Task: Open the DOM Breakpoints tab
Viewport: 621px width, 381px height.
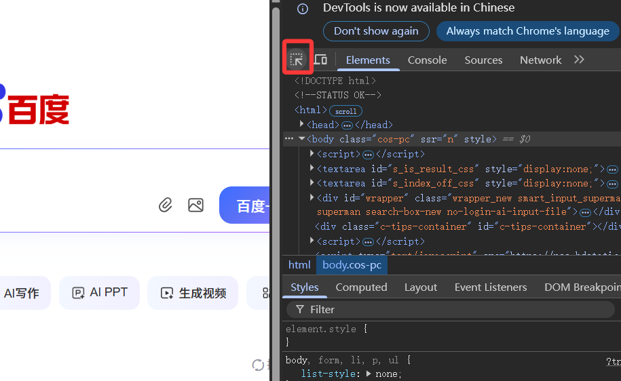Action: click(582, 287)
